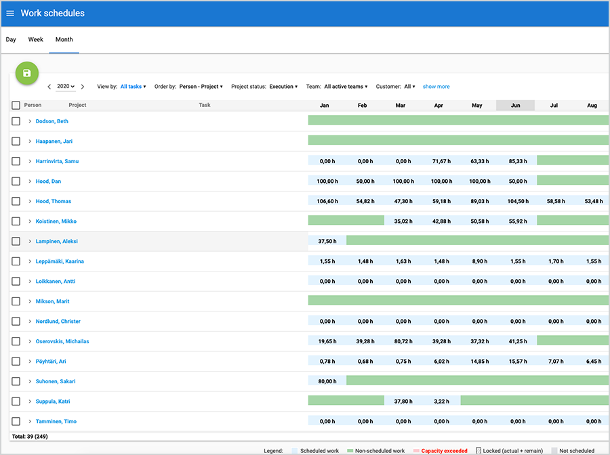610x455 pixels.
Task: Check the box for Lampinen, Aleksi
Action: coord(16,241)
